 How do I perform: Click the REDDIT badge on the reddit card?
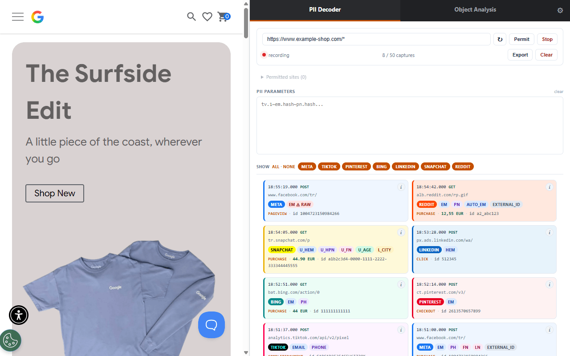427,204
